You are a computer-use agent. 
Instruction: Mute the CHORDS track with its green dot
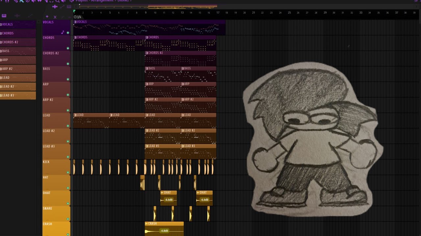68,48
